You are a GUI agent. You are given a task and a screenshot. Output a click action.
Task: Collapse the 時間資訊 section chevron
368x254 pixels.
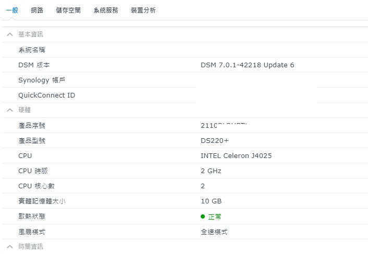[x=10, y=247]
